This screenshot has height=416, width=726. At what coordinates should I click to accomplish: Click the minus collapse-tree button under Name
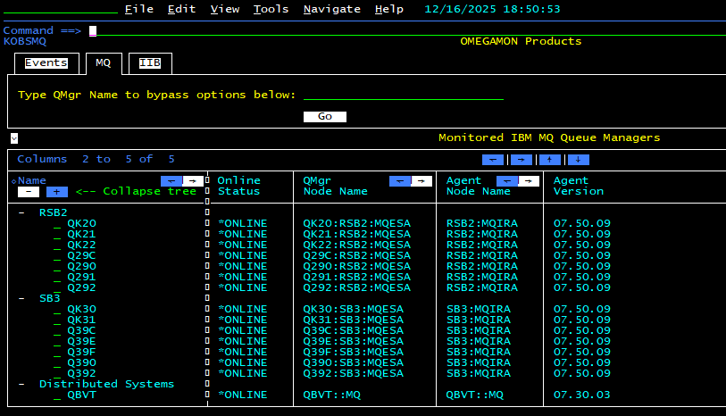tap(29, 191)
